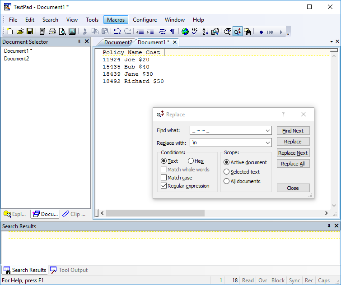
Task: Choose the All documents scope option
Action: [227, 181]
